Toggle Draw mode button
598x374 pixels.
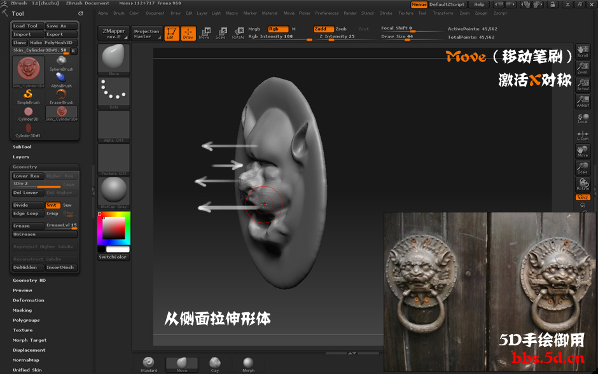188,33
